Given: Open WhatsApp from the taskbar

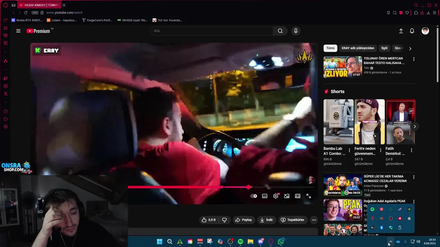Looking at the screenshot, I should click(281, 242).
